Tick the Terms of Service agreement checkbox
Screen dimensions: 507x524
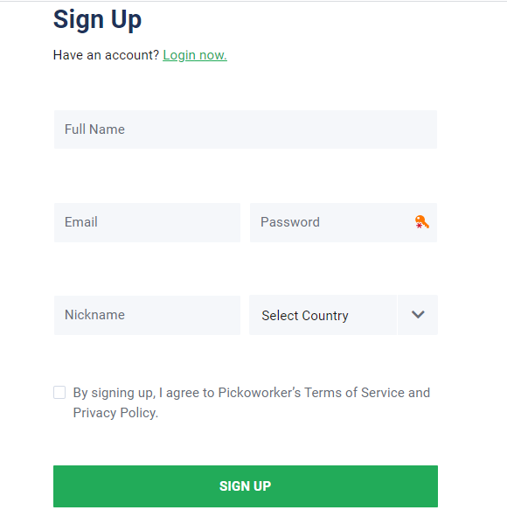coord(59,392)
